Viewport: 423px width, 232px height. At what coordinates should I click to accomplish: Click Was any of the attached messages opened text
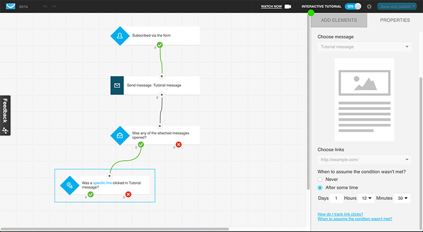[x=161, y=136]
